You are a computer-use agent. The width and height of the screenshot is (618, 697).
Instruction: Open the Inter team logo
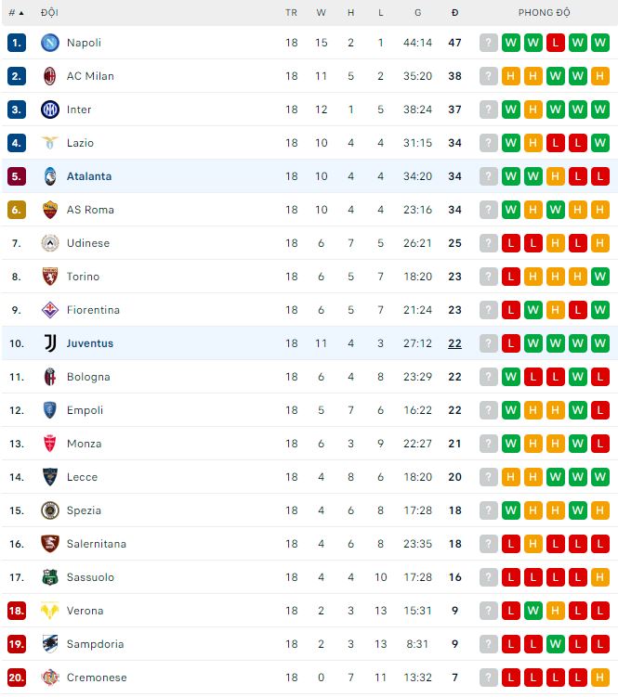tap(49, 110)
